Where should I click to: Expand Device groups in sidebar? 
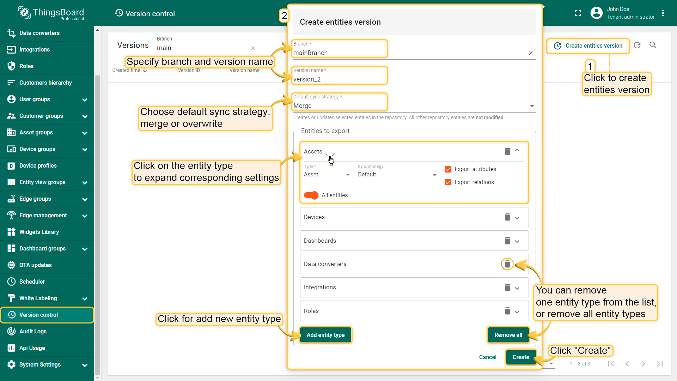pyautogui.click(x=85, y=150)
